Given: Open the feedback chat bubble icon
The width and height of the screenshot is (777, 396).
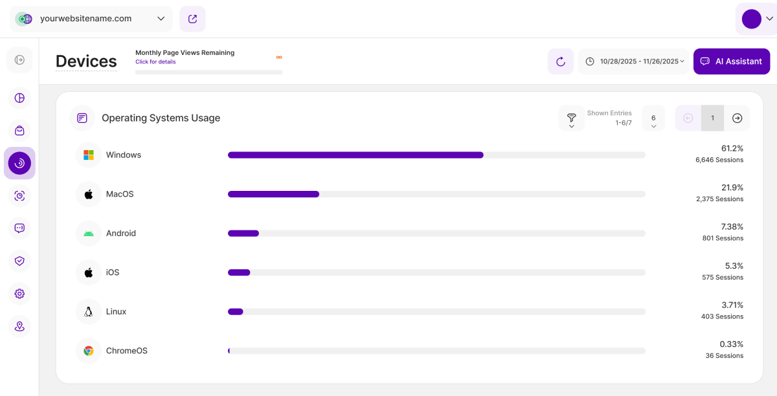Looking at the screenshot, I should point(19,228).
